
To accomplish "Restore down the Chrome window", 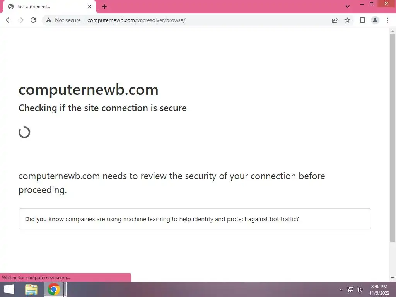I will 372,4.
